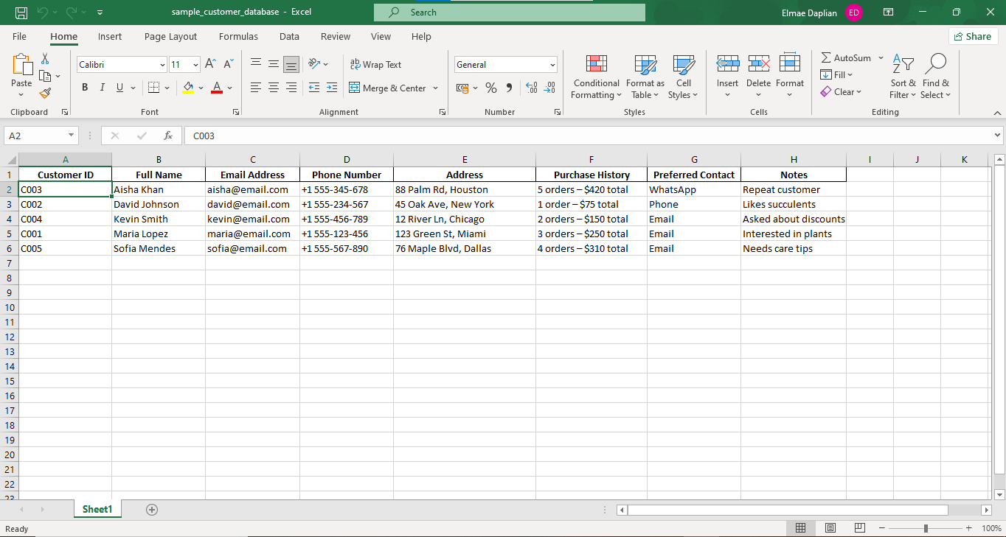Click the Format Painter brush icon
1006x537 pixels.
[45, 93]
